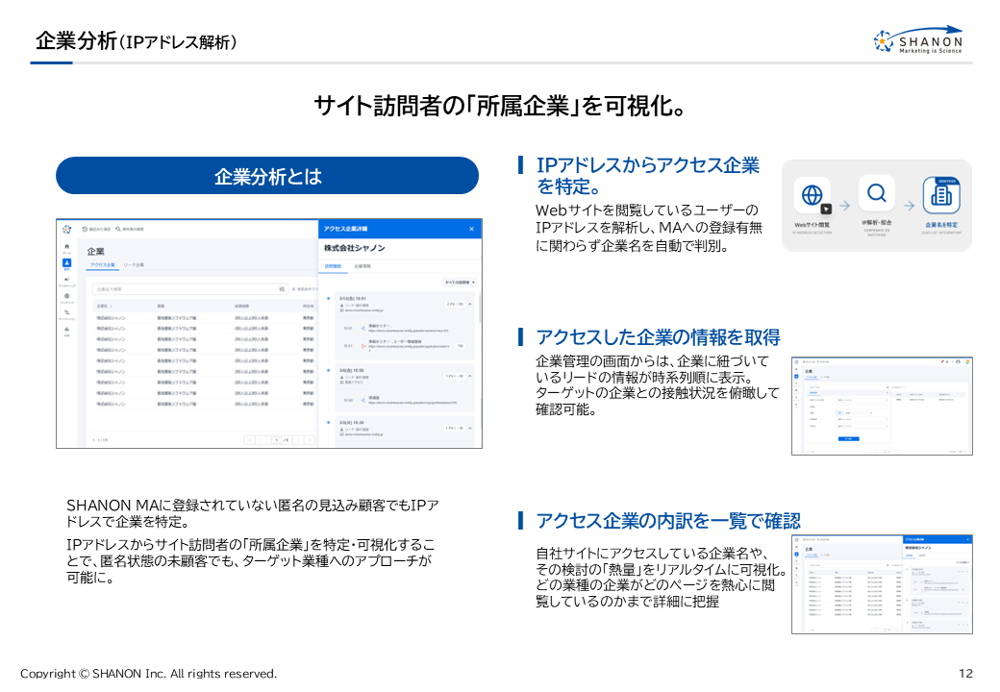Clear the search conditions with the X link
The image size is (1000, 692).
coord(305,289)
